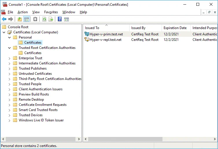
Task: Select Certificates under Trusted Root Certification Authorities
Action: point(33,53)
